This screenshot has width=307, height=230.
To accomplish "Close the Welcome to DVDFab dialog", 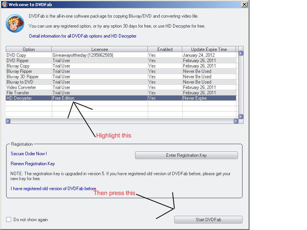I will coord(244,5).
